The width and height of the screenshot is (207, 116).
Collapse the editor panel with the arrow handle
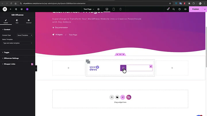pos(36,68)
